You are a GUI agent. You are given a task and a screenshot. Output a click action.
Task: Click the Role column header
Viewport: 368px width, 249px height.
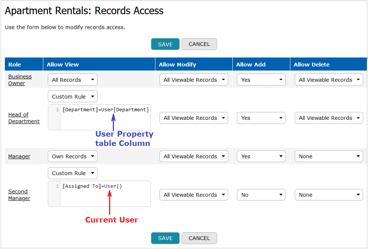24,64
